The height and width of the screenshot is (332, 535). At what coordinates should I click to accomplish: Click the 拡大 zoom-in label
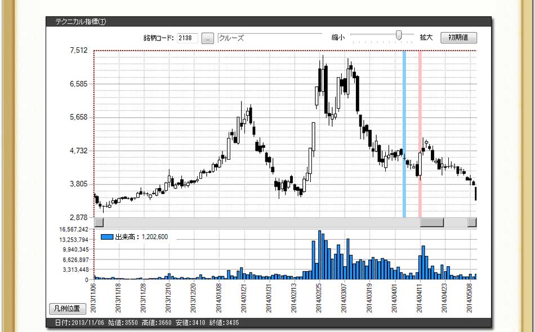(x=426, y=38)
